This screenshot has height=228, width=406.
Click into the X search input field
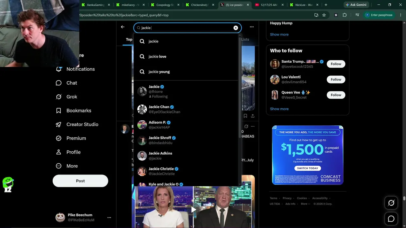(x=187, y=28)
